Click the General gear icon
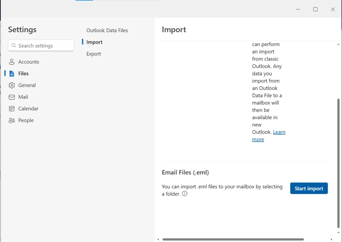This screenshot has width=342, height=242. point(12,85)
